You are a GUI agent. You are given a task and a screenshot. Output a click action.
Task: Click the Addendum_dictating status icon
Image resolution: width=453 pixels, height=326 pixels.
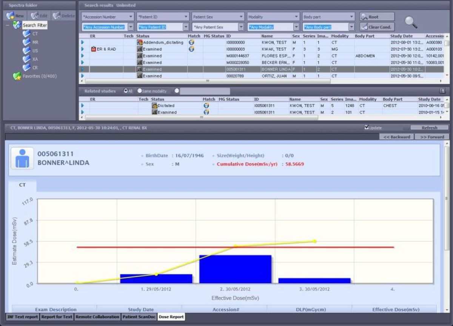139,42
